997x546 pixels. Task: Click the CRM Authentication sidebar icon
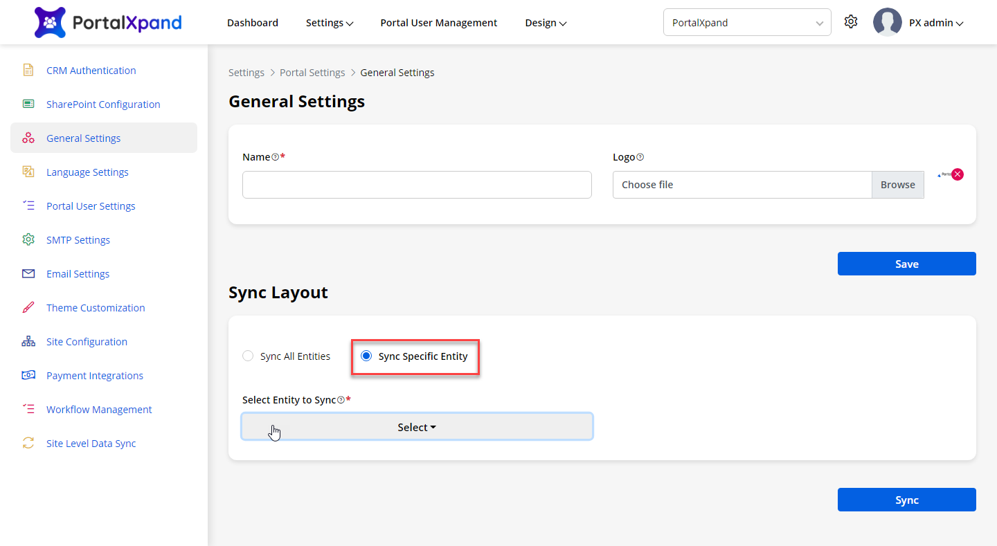point(28,70)
